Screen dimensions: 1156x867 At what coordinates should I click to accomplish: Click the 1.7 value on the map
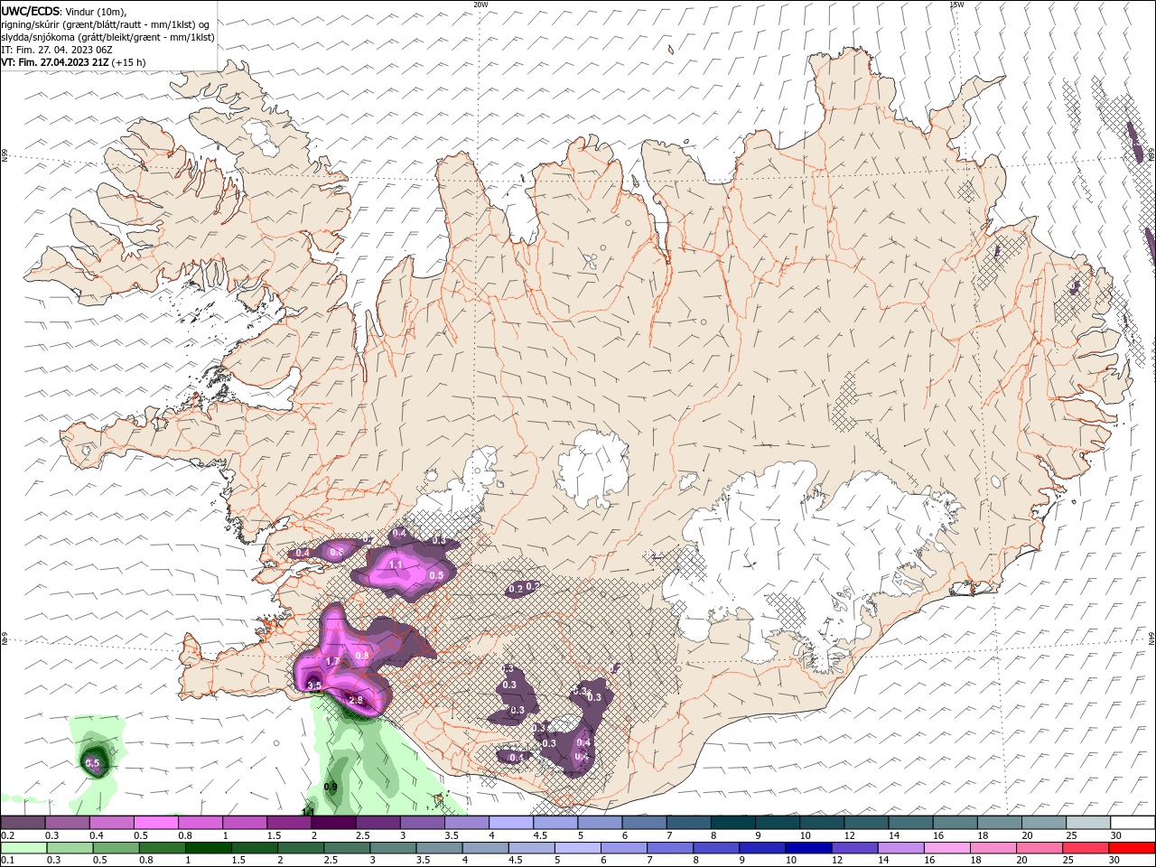tap(332, 662)
